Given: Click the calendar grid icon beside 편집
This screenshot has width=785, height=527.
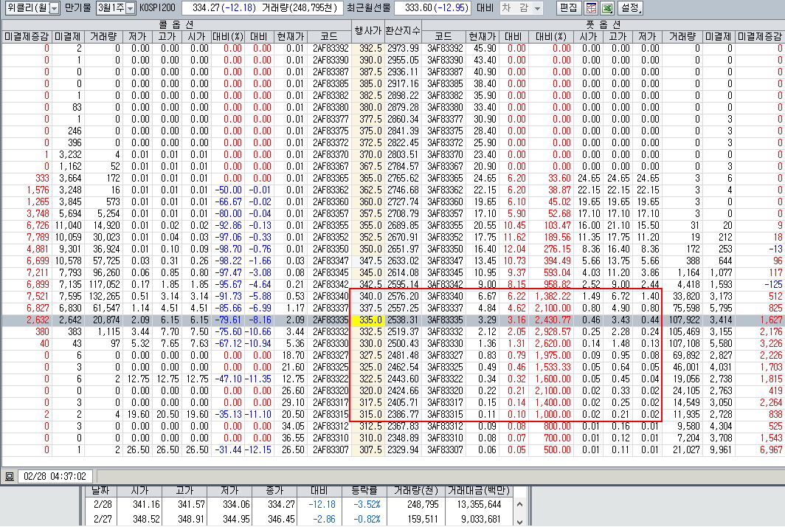Looking at the screenshot, I should [x=591, y=8].
